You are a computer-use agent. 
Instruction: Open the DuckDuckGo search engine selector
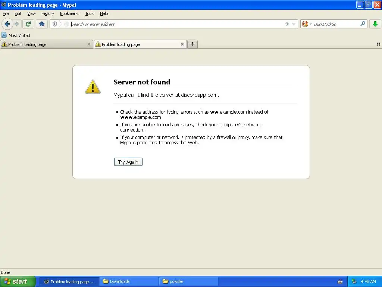[x=307, y=24]
